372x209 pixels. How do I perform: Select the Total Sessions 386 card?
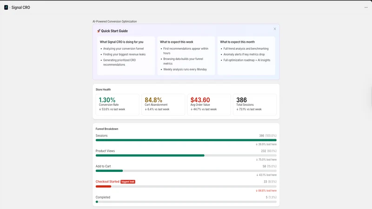click(255, 104)
